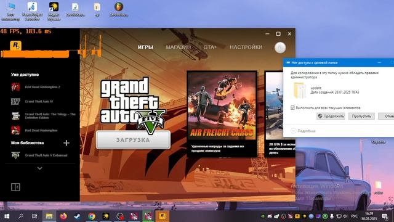
Task: Open the МАГАЗИН tab
Action: pyautogui.click(x=178, y=47)
